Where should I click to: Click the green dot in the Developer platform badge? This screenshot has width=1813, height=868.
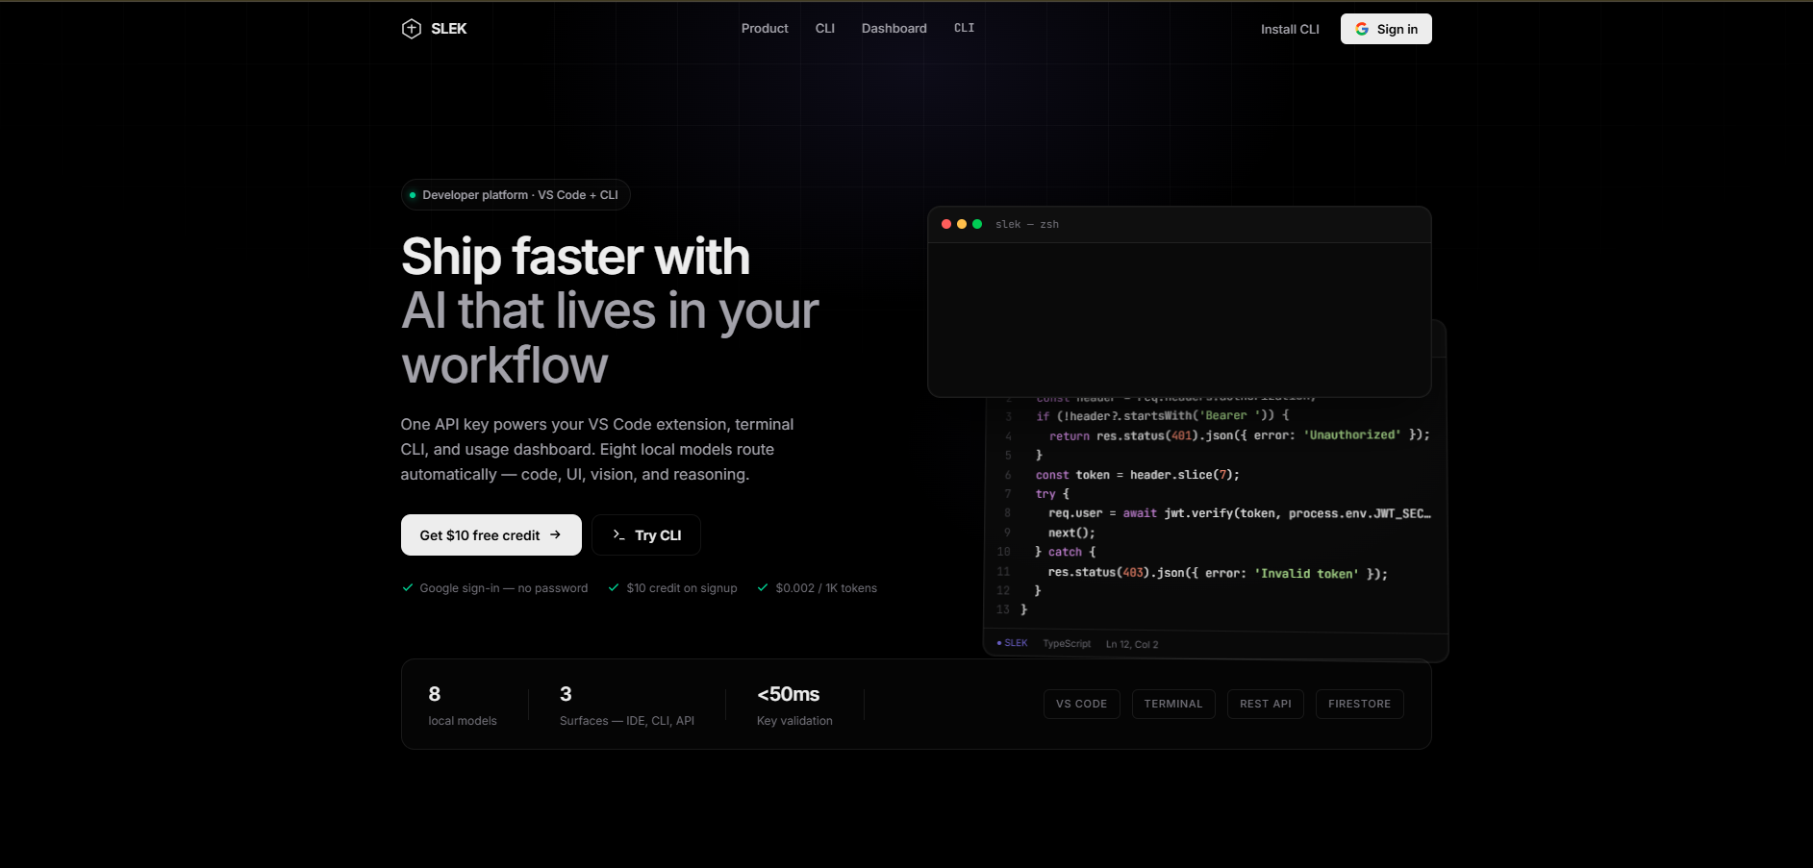coord(413,195)
